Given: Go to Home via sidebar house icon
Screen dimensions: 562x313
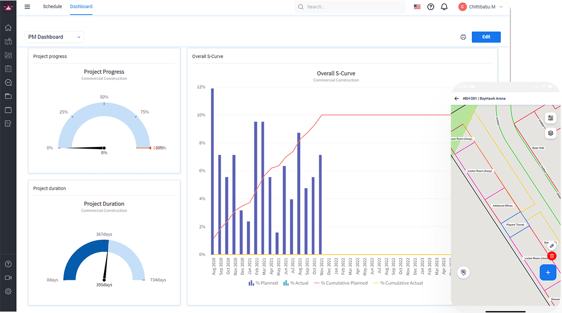Looking at the screenshot, I should coord(8,28).
